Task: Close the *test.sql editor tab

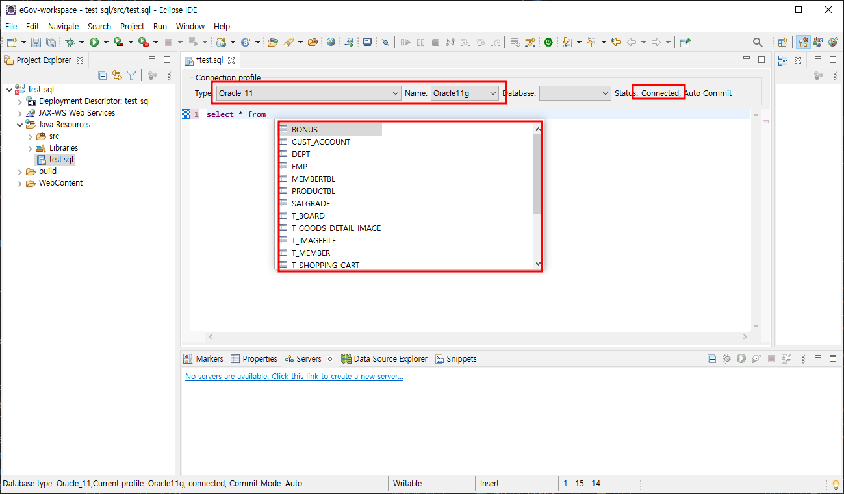Action: point(231,60)
